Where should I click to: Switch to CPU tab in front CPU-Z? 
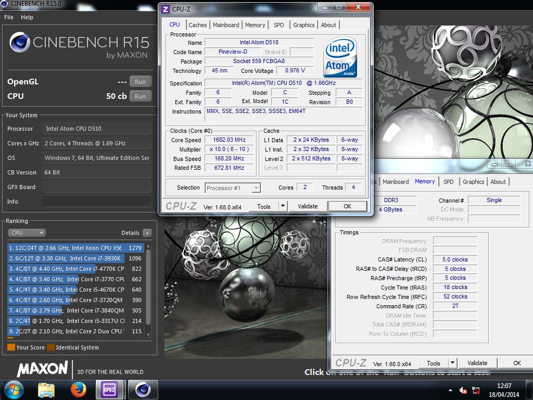tap(174, 24)
